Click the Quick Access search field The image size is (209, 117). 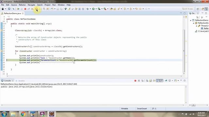tap(187, 9)
